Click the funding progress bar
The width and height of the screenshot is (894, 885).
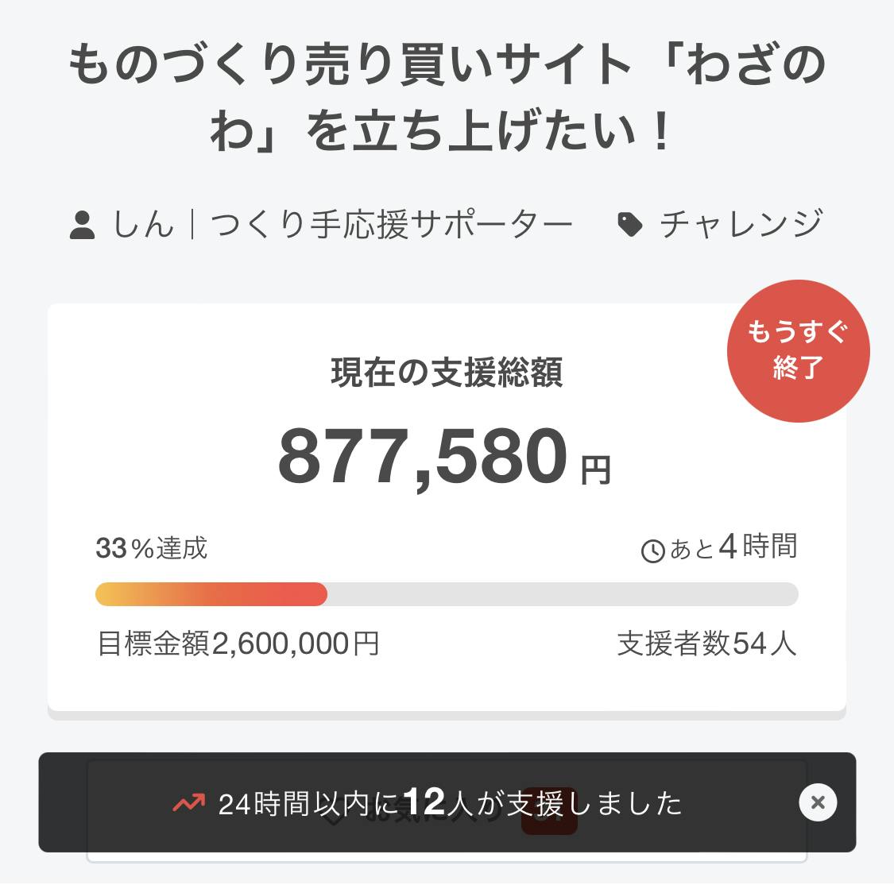447,594
